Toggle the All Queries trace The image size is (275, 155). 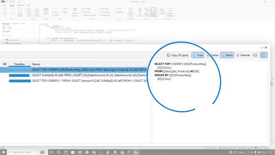[140, 12]
